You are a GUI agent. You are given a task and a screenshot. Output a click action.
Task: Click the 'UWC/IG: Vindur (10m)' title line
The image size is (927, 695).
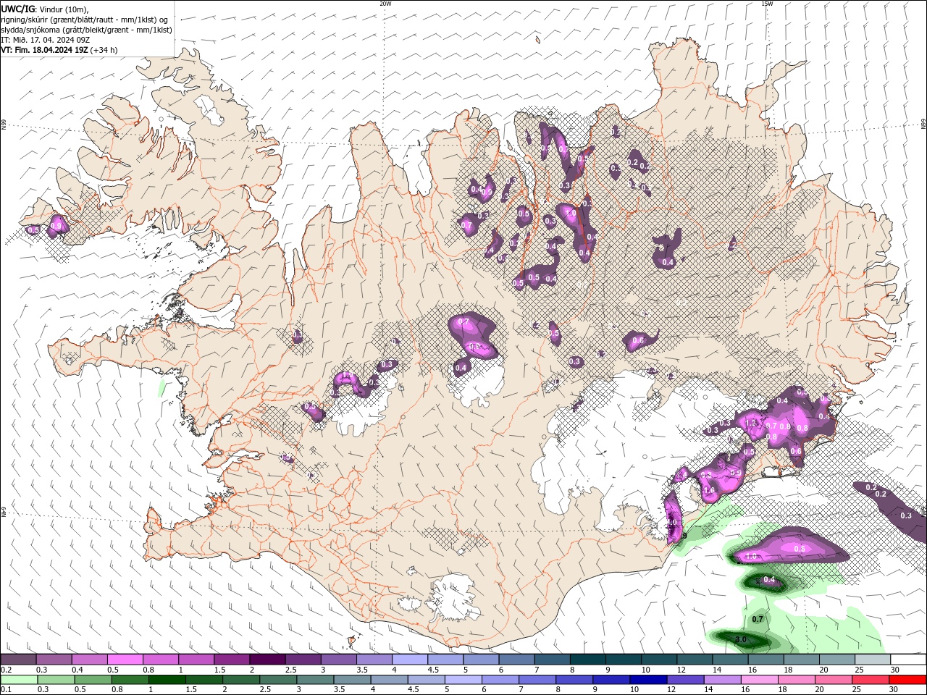pyautogui.click(x=44, y=9)
